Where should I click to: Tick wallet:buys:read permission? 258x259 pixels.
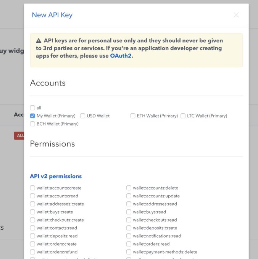(x=129, y=212)
